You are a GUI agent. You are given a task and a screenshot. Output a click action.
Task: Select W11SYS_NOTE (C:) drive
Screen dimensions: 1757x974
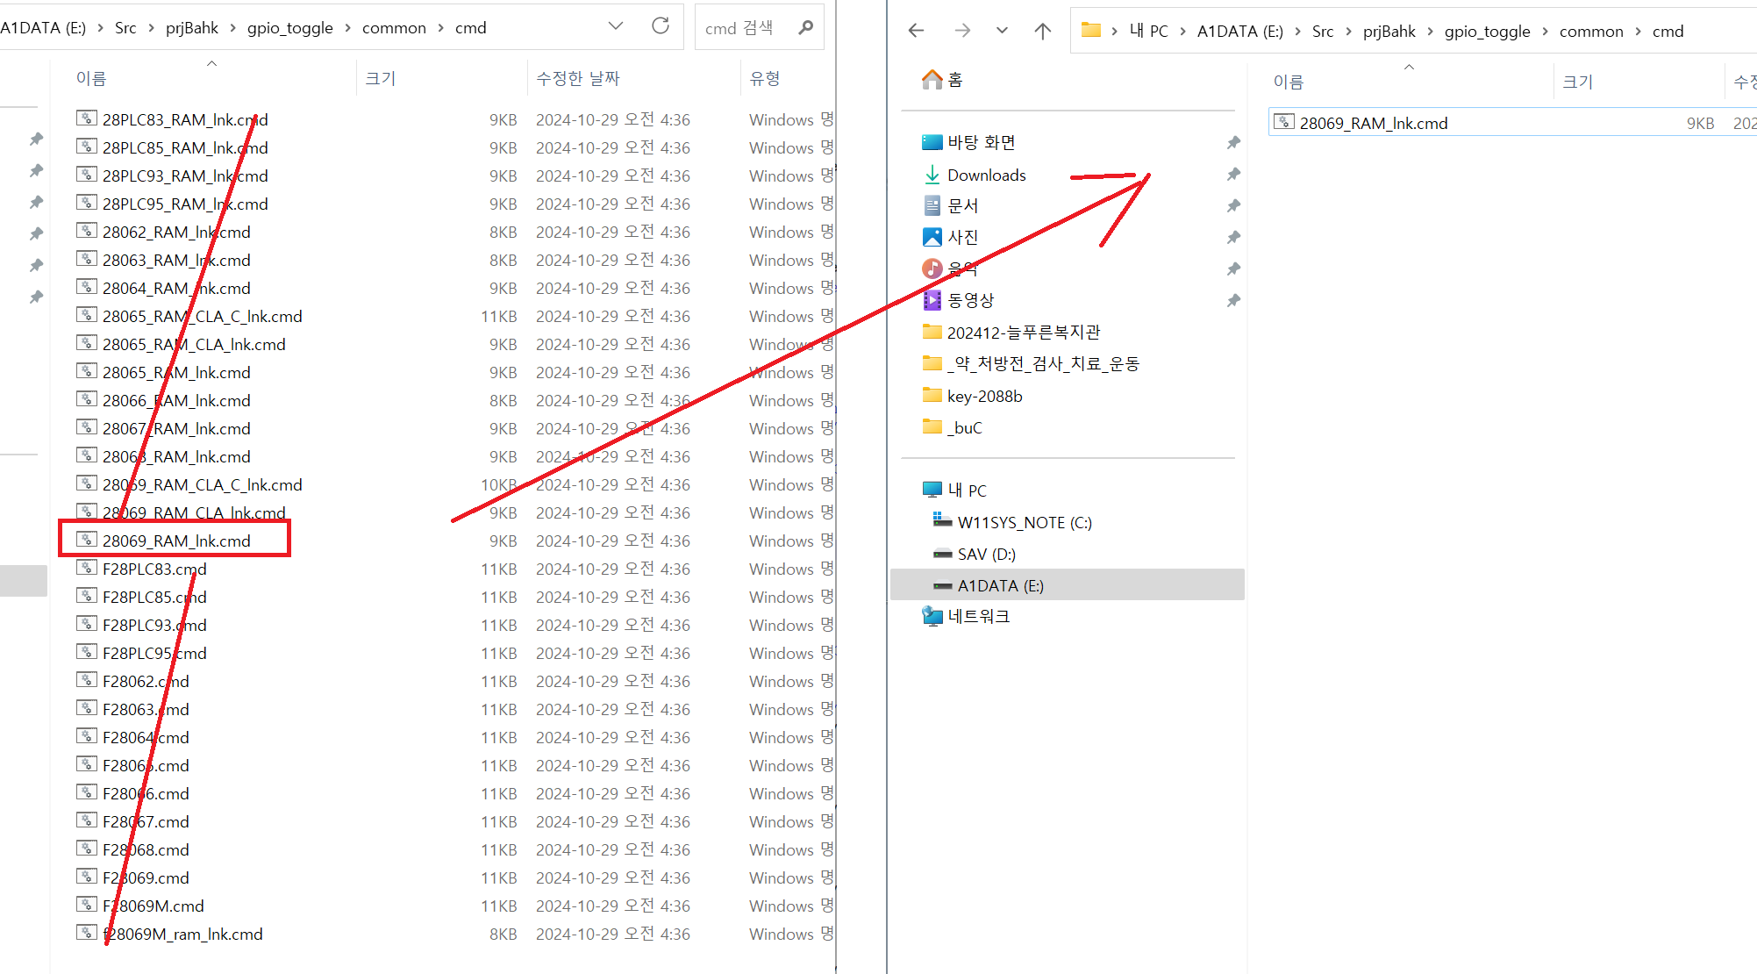pos(1024,522)
